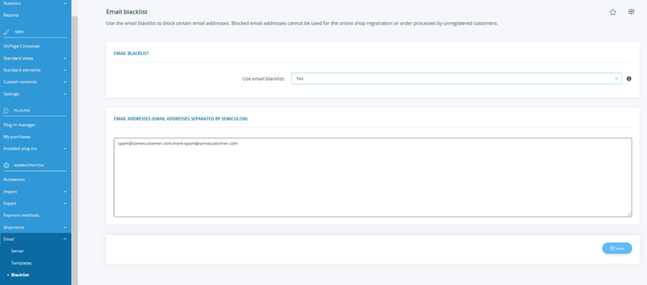
Task: Click the Administration section globe icon
Action: click(6, 166)
